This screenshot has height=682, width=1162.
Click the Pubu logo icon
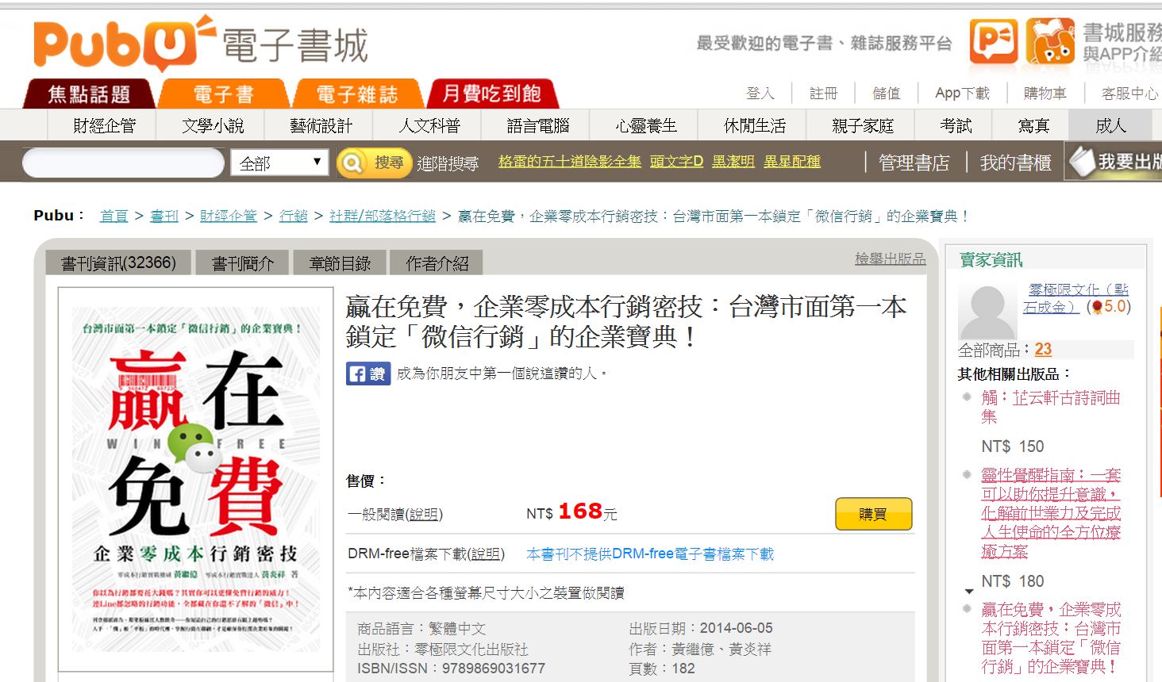pyautogui.click(x=125, y=43)
